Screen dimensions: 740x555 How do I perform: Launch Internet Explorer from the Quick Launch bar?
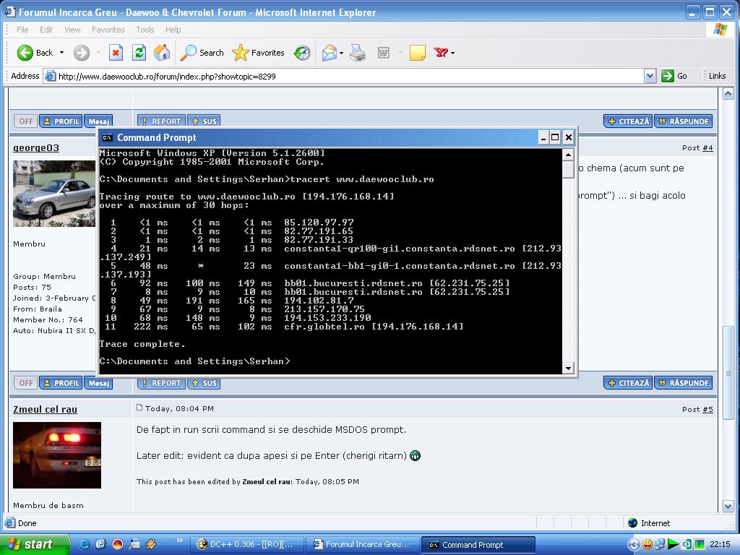click(x=85, y=545)
